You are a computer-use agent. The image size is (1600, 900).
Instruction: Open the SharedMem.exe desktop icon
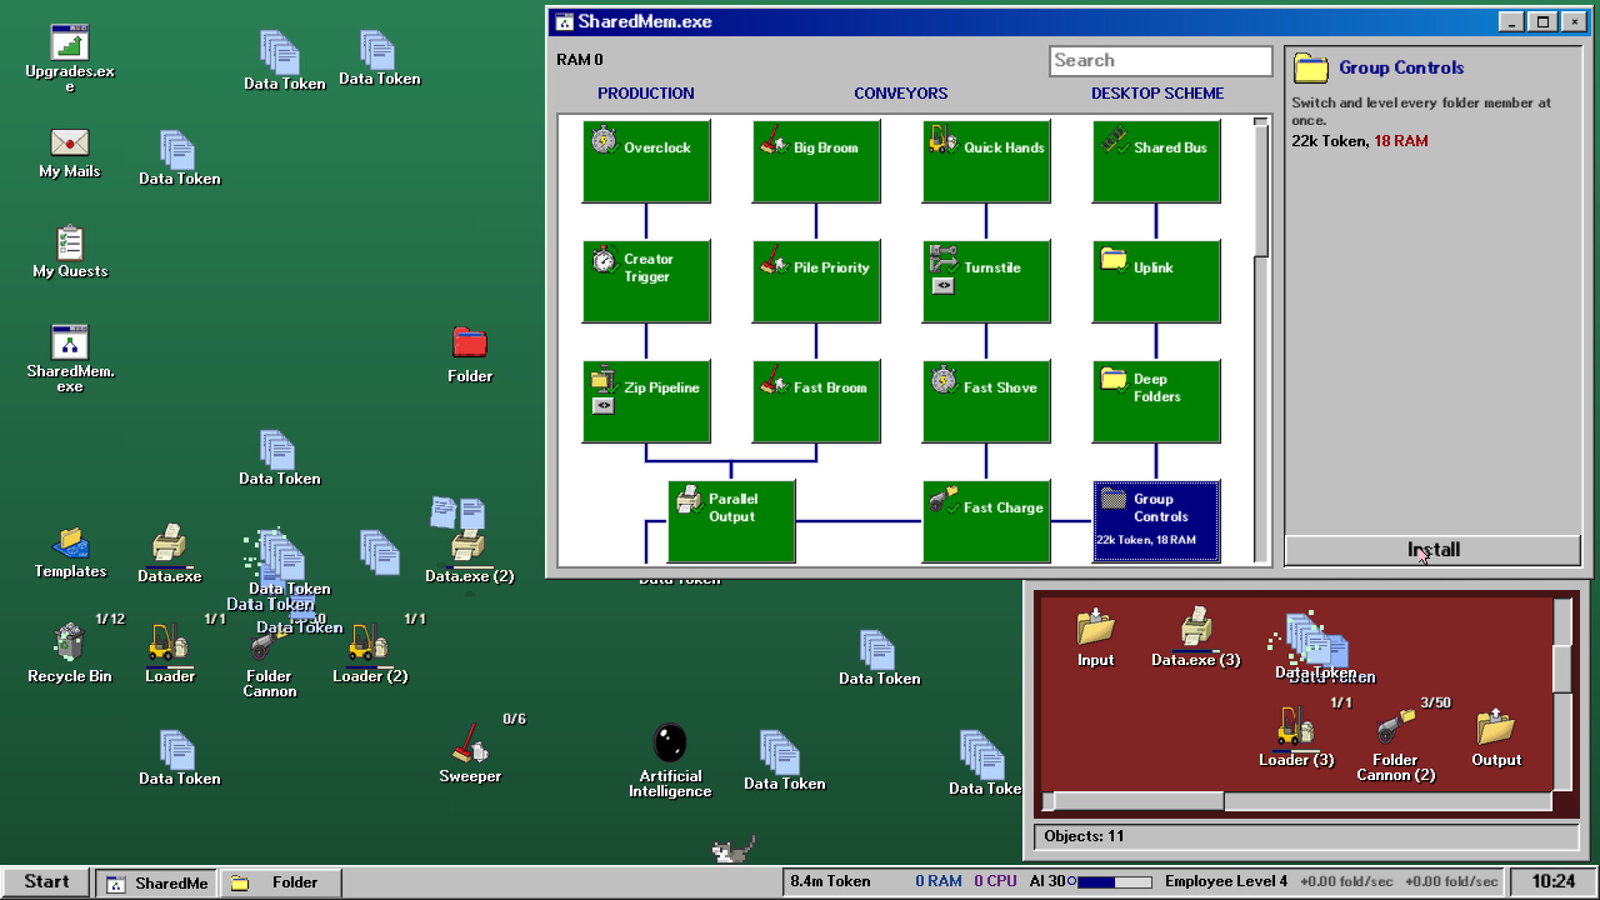pyautogui.click(x=70, y=358)
